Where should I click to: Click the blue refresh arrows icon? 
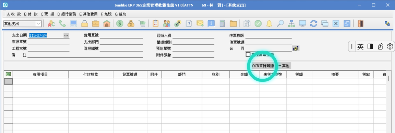[313, 23]
